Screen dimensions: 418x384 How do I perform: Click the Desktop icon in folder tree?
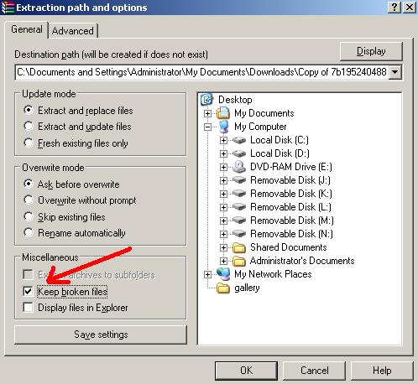(206, 100)
